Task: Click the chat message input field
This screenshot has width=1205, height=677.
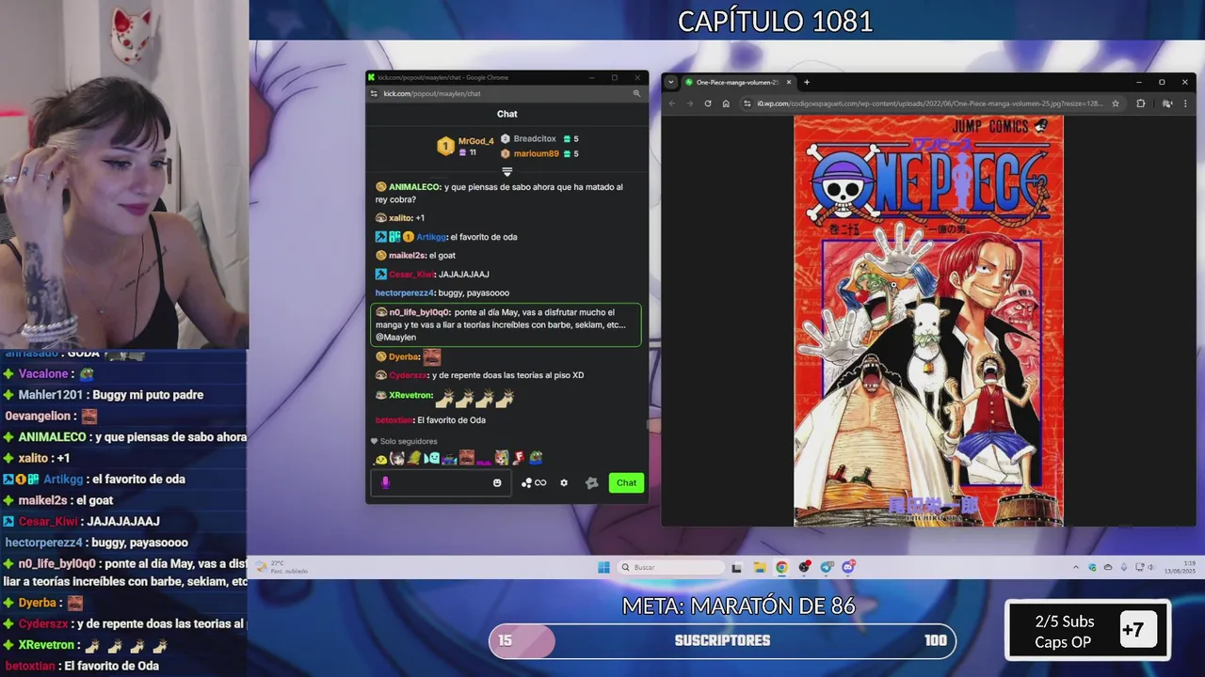Action: click(x=441, y=482)
